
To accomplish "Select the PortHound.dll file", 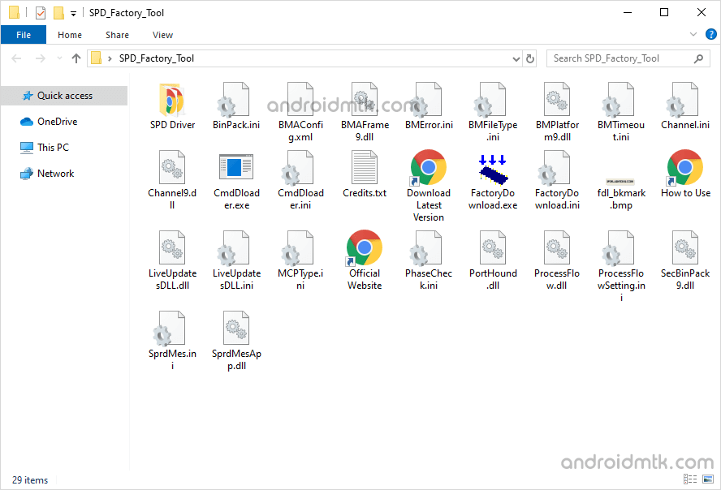I will pos(493,260).
